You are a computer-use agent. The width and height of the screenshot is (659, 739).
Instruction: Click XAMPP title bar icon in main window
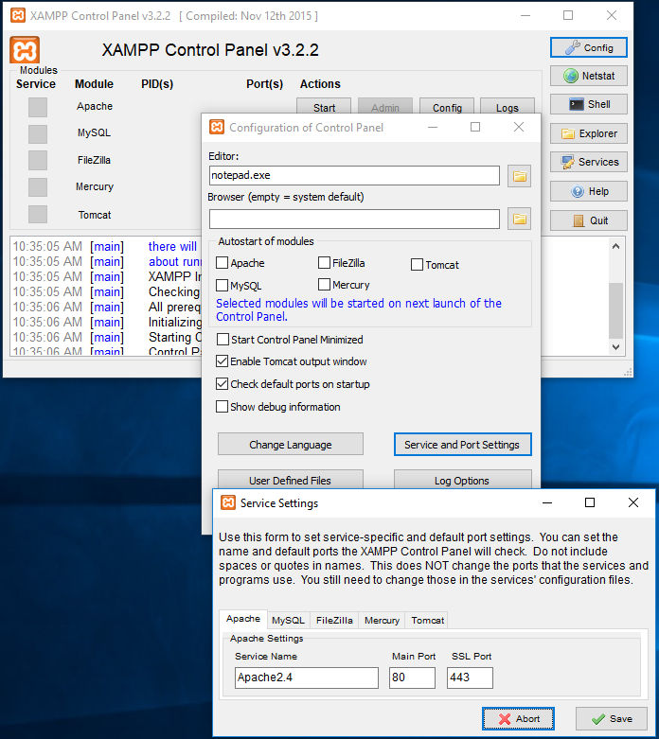(18, 15)
